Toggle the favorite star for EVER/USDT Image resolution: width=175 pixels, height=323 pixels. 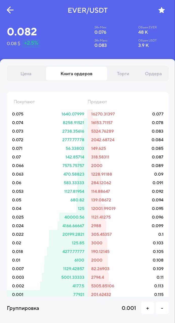pos(161,10)
